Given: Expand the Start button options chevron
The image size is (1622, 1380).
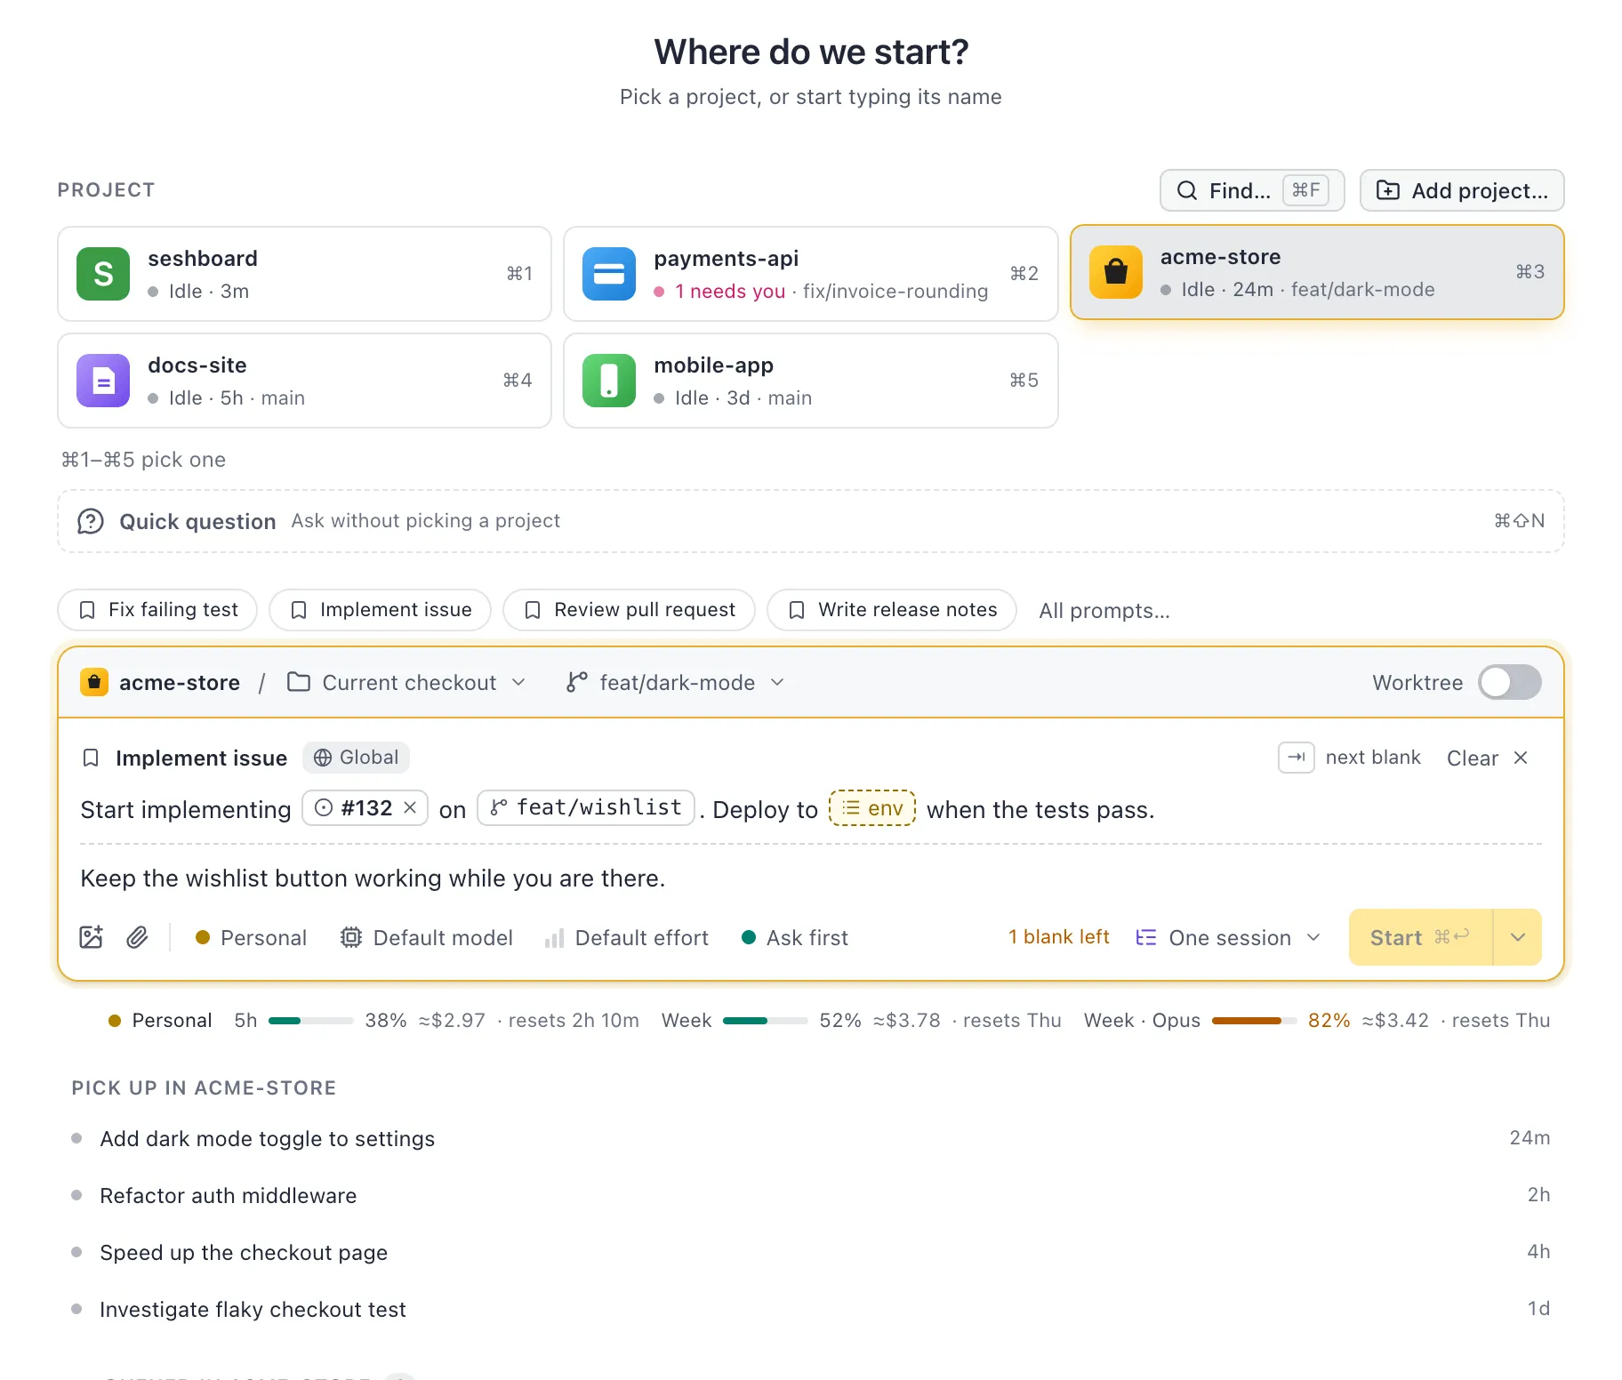Looking at the screenshot, I should (x=1518, y=937).
